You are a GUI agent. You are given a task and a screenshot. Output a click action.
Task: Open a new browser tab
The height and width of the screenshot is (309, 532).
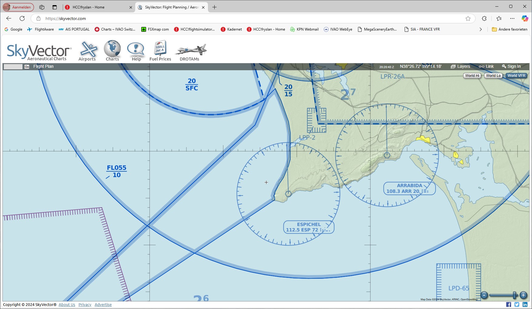pyautogui.click(x=214, y=7)
